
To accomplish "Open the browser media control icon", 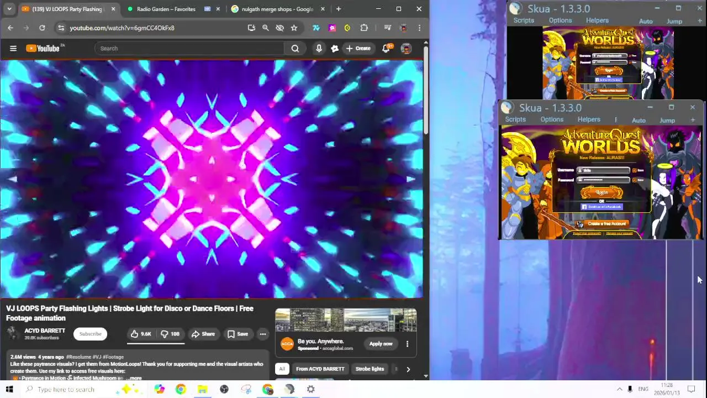I will (x=387, y=28).
